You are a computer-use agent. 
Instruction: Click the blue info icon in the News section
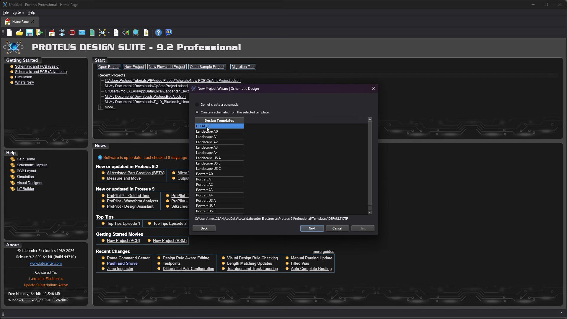point(100,158)
